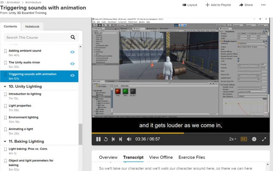
Task: Pause the video playback
Action: [99, 139]
